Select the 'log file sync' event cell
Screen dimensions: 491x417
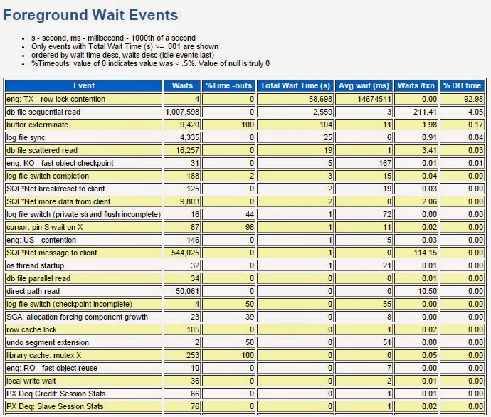84,138
